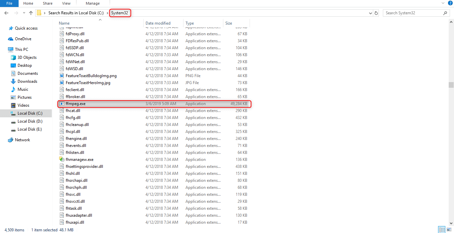Screen dimensions: 454x233
Task: Click the Refresh button beside address bar
Action: 376,13
